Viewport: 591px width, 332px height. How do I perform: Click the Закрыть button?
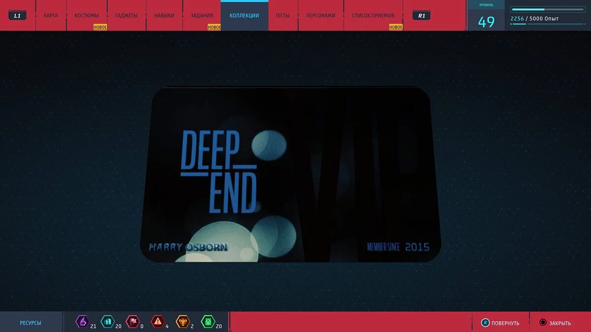click(556, 323)
